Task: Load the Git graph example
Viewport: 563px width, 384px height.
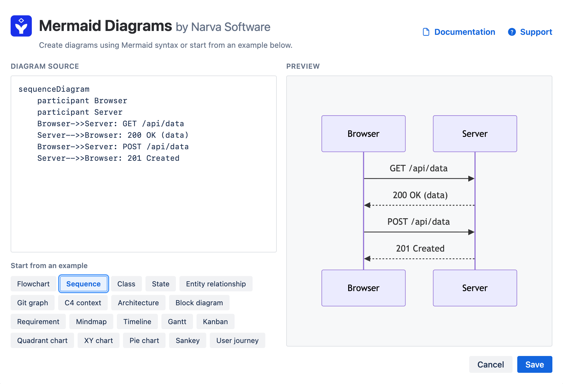Action: pos(33,303)
